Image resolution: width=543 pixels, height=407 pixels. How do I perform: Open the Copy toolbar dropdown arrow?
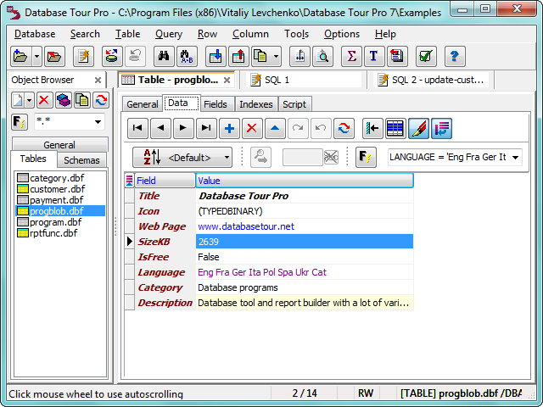pyautogui.click(x=276, y=56)
